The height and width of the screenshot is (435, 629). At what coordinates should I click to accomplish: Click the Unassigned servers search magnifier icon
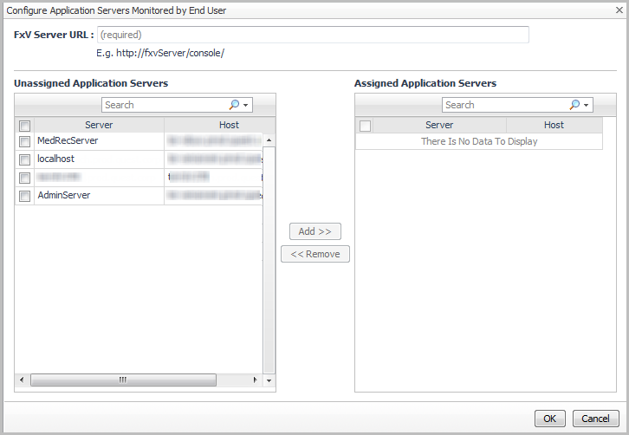coord(233,105)
